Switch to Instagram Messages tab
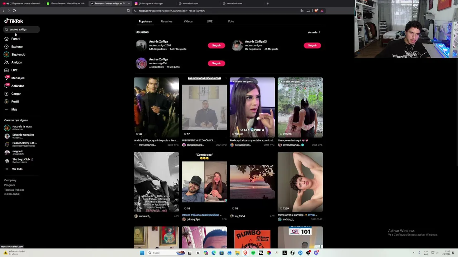The width and height of the screenshot is (458, 257). [x=154, y=4]
